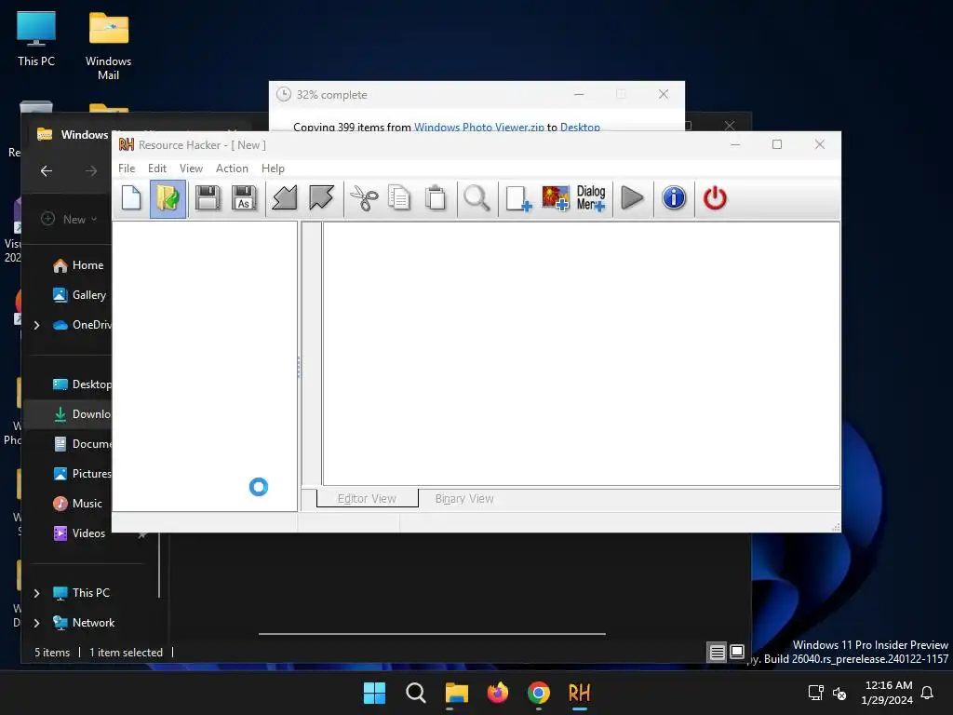Click the New blank file toolbar icon
The width and height of the screenshot is (953, 715).
point(131,198)
